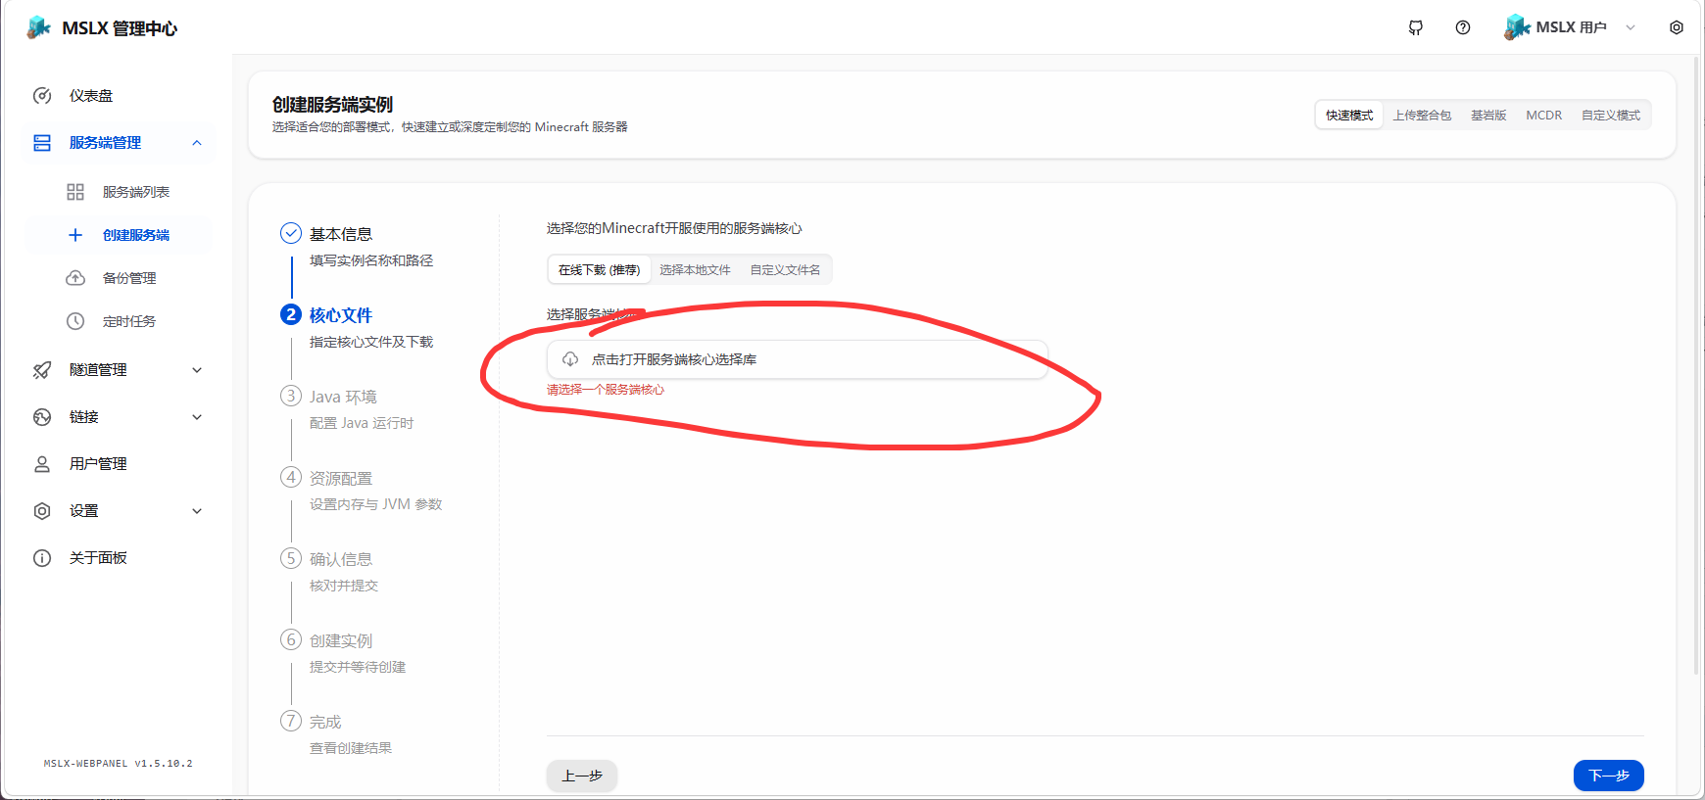Select 在线下载 (推荐) option

(599, 269)
